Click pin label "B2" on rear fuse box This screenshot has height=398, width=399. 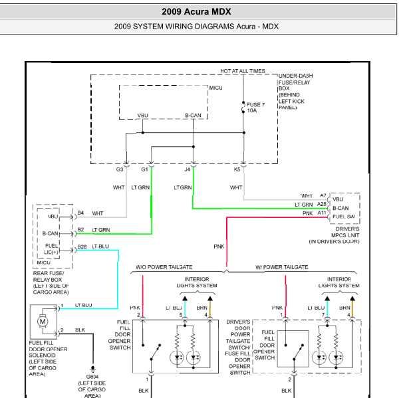coord(80,230)
